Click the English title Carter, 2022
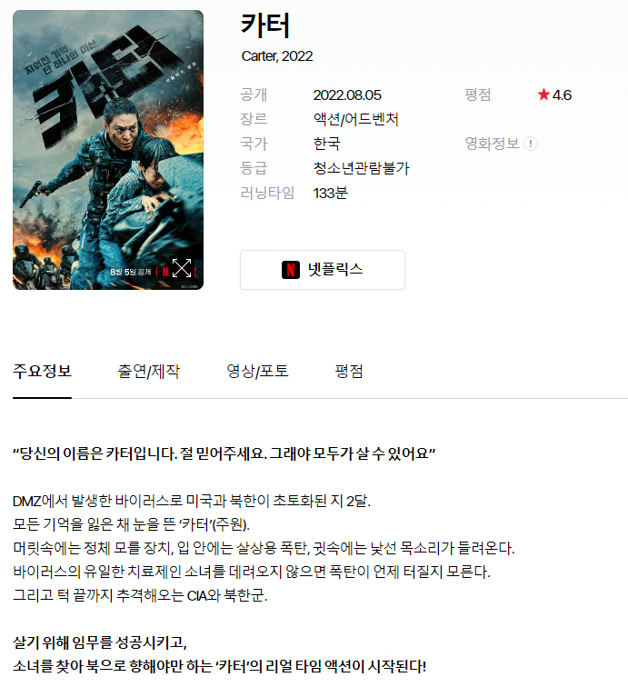Screen dimensions: 628x697 pyautogui.click(x=277, y=56)
